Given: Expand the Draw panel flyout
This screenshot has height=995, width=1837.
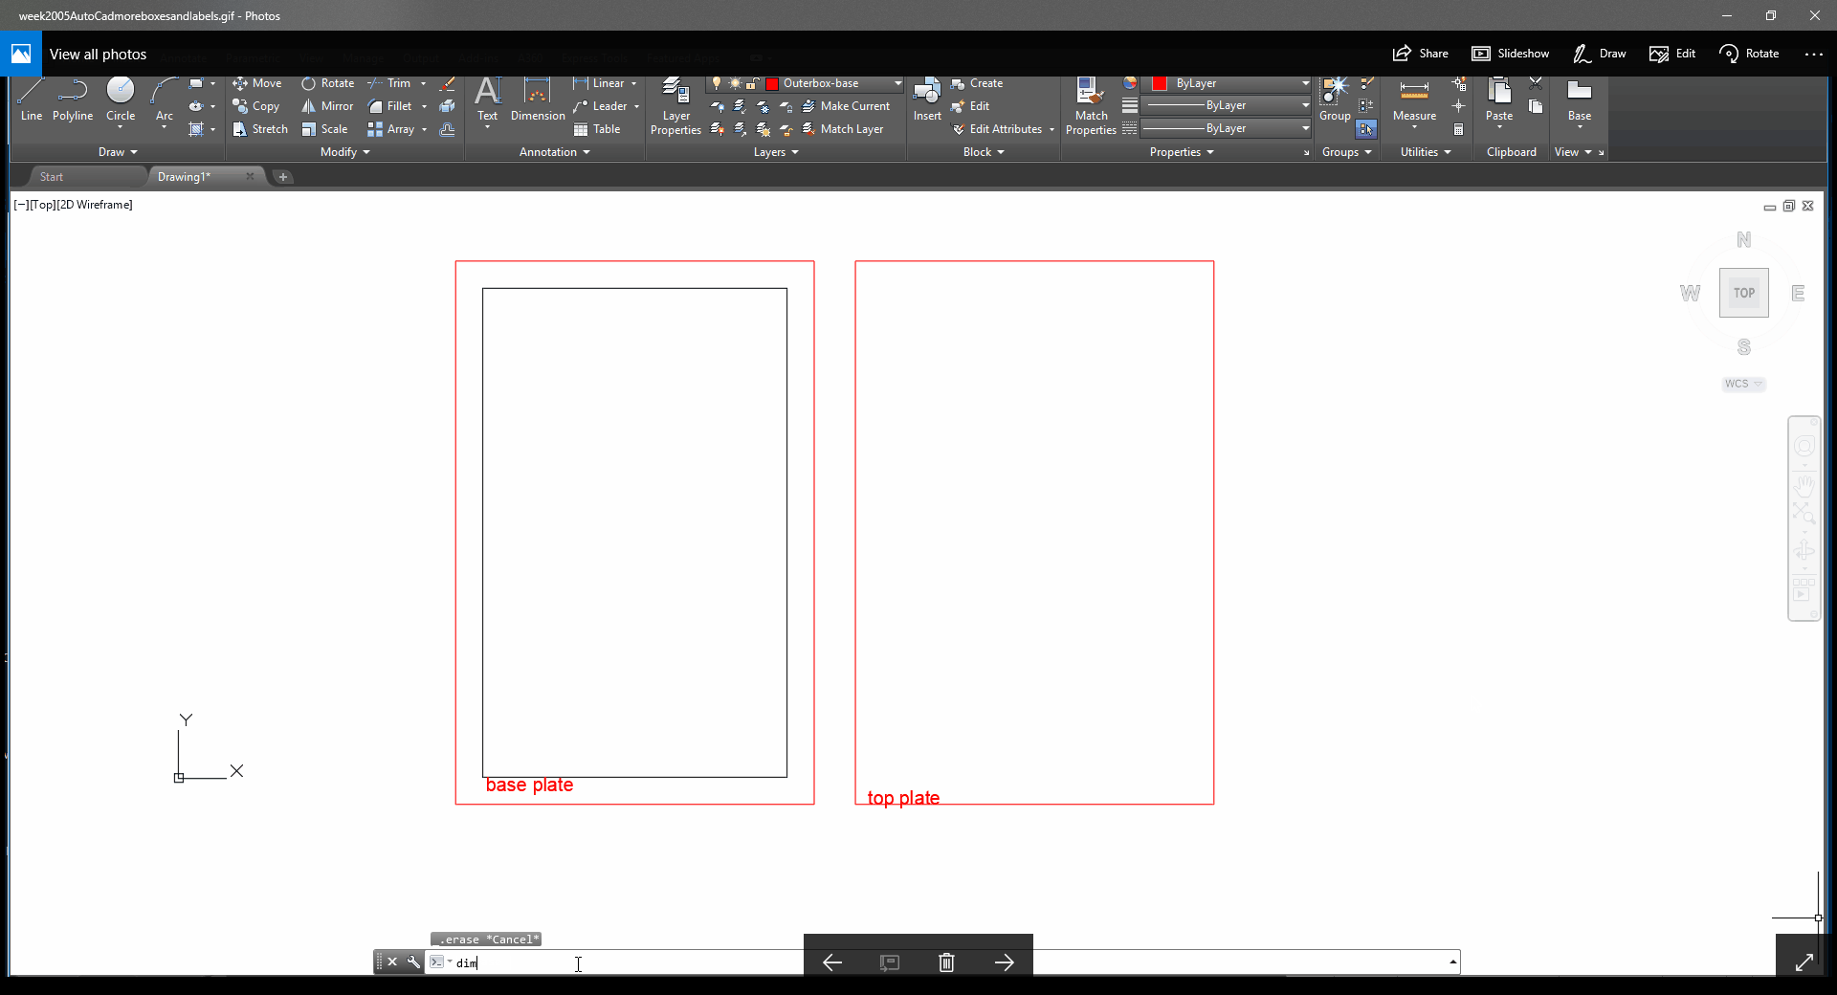Looking at the screenshot, I should (118, 152).
